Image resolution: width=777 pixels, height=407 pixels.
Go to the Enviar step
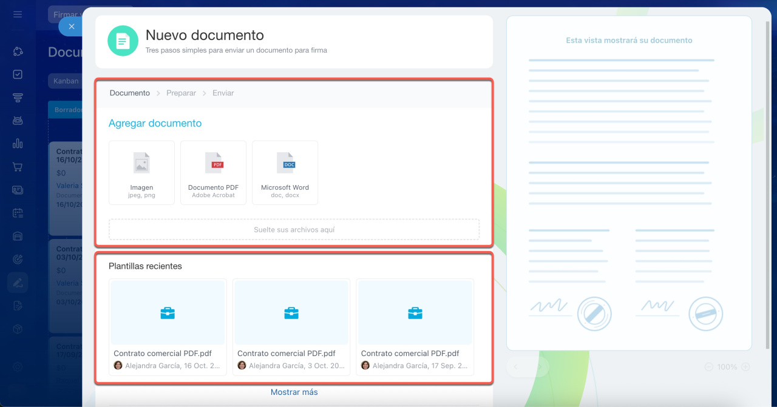223,93
